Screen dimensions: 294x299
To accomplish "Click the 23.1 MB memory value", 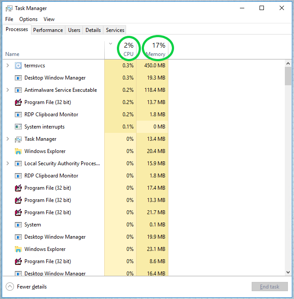I will pos(156,249).
